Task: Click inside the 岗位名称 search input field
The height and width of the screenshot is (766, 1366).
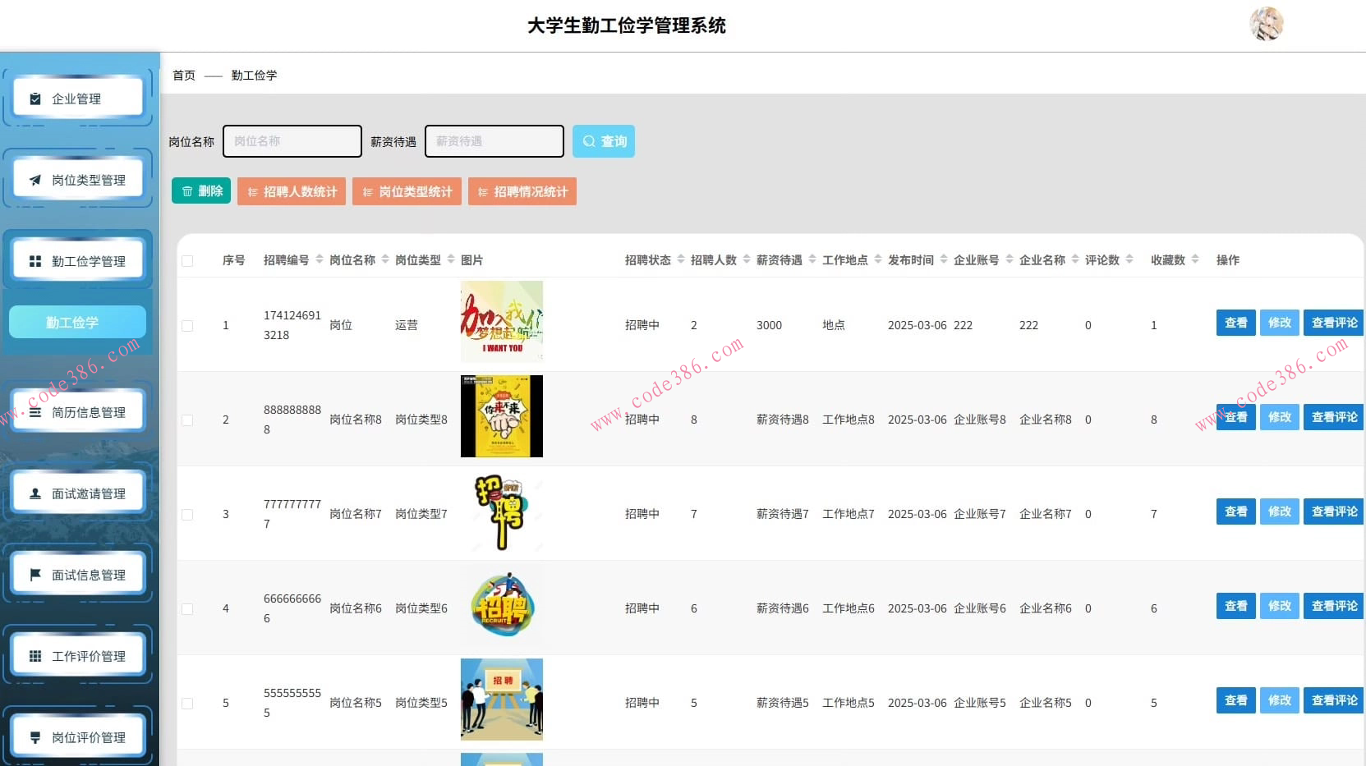Action: tap(292, 141)
